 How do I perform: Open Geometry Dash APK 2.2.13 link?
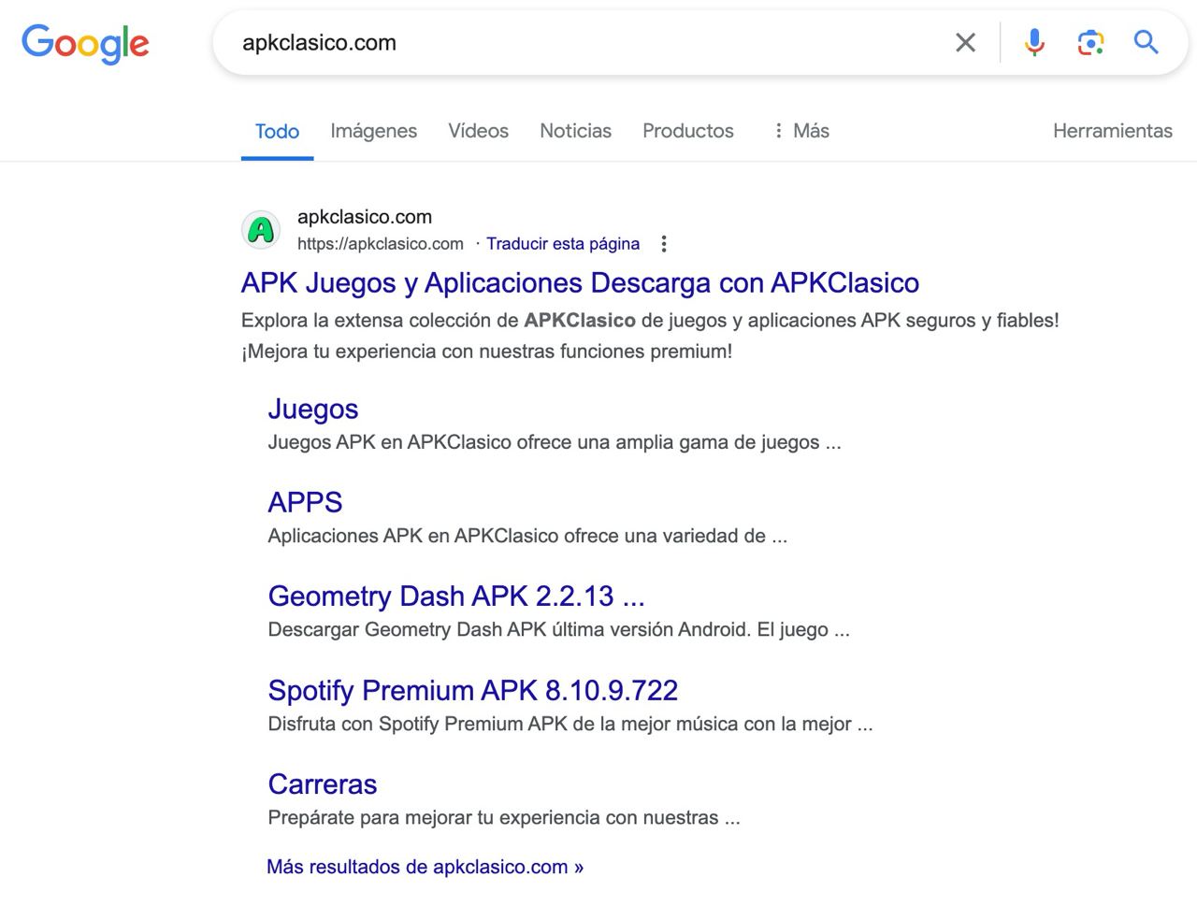pos(456,596)
